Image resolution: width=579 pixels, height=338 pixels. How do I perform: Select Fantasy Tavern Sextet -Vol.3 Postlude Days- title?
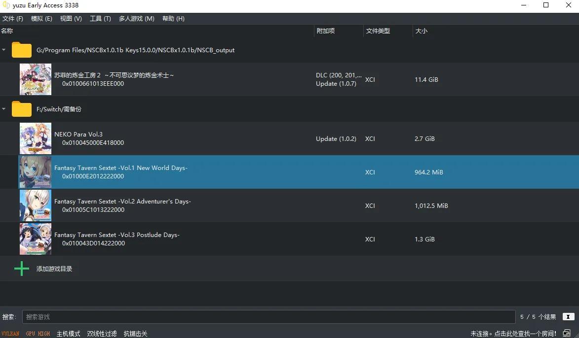[116, 235]
